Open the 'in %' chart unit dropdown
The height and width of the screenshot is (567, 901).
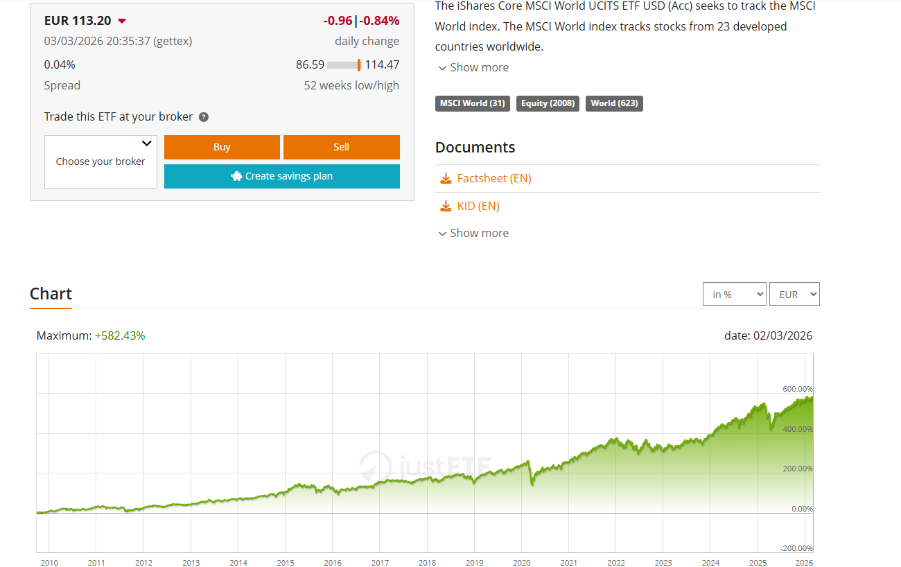735,294
